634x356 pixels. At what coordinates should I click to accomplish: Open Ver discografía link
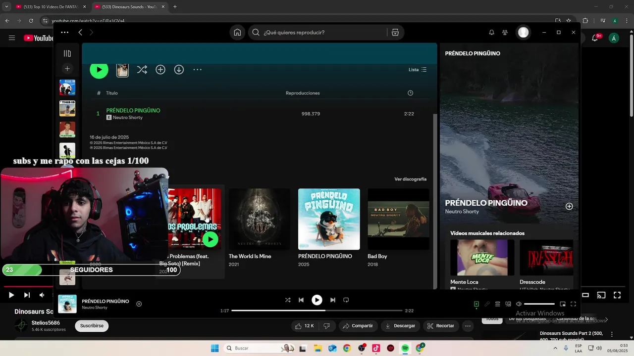(411, 179)
